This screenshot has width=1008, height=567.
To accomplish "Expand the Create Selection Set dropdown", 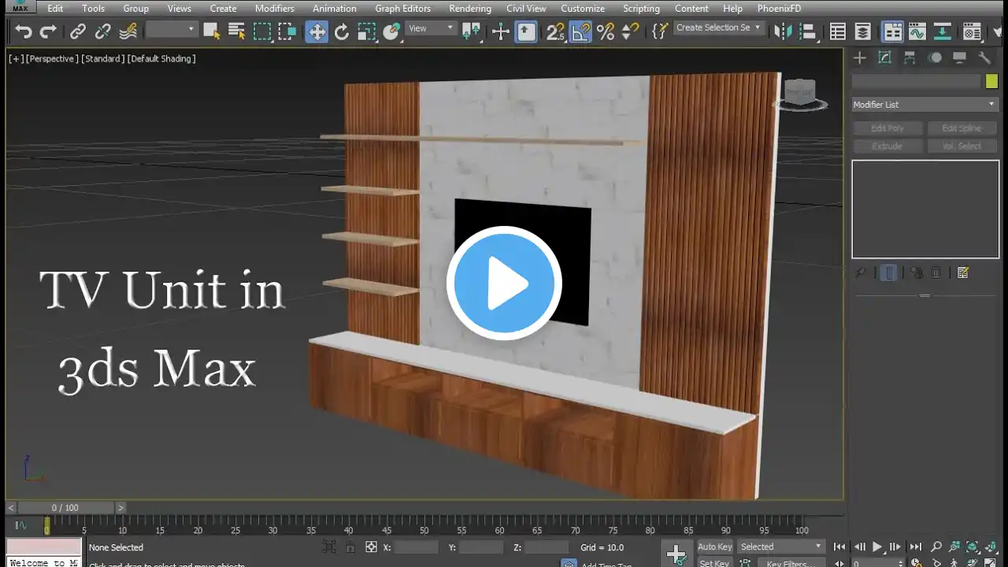I will (719, 28).
